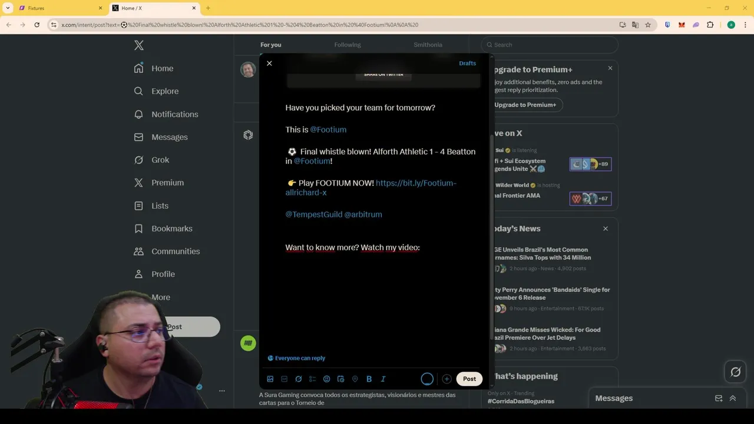Screen dimensions: 754x424
Task: Click the @TempestGuild mention
Action: [313, 214]
